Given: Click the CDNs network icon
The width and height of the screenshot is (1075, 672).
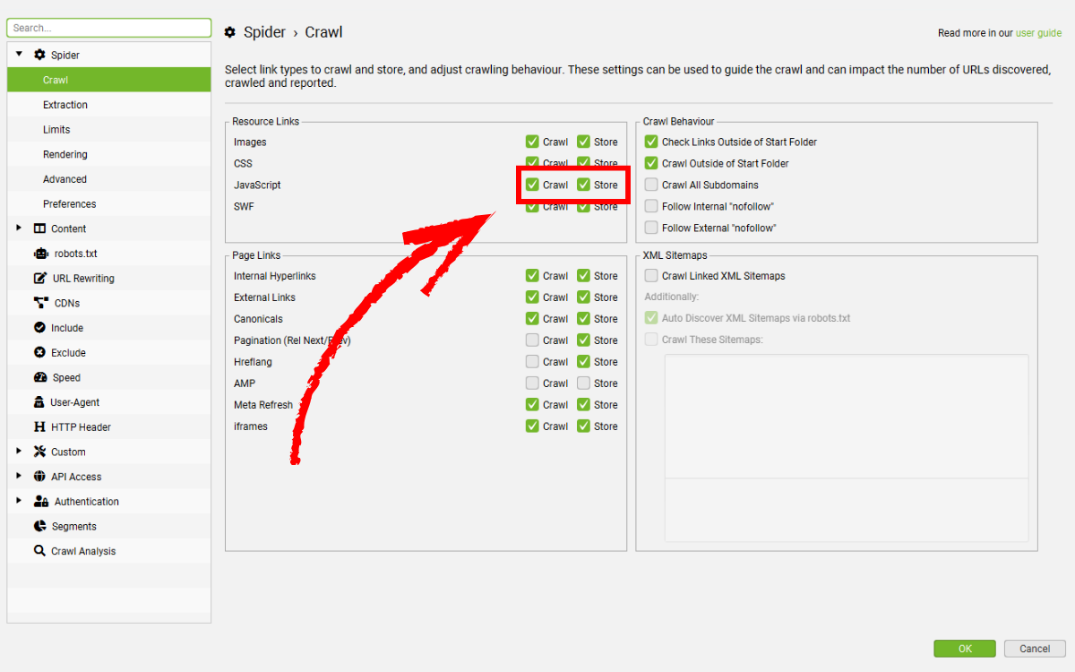Looking at the screenshot, I should [x=40, y=303].
